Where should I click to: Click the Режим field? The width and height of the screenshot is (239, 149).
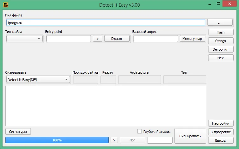pos(108,79)
